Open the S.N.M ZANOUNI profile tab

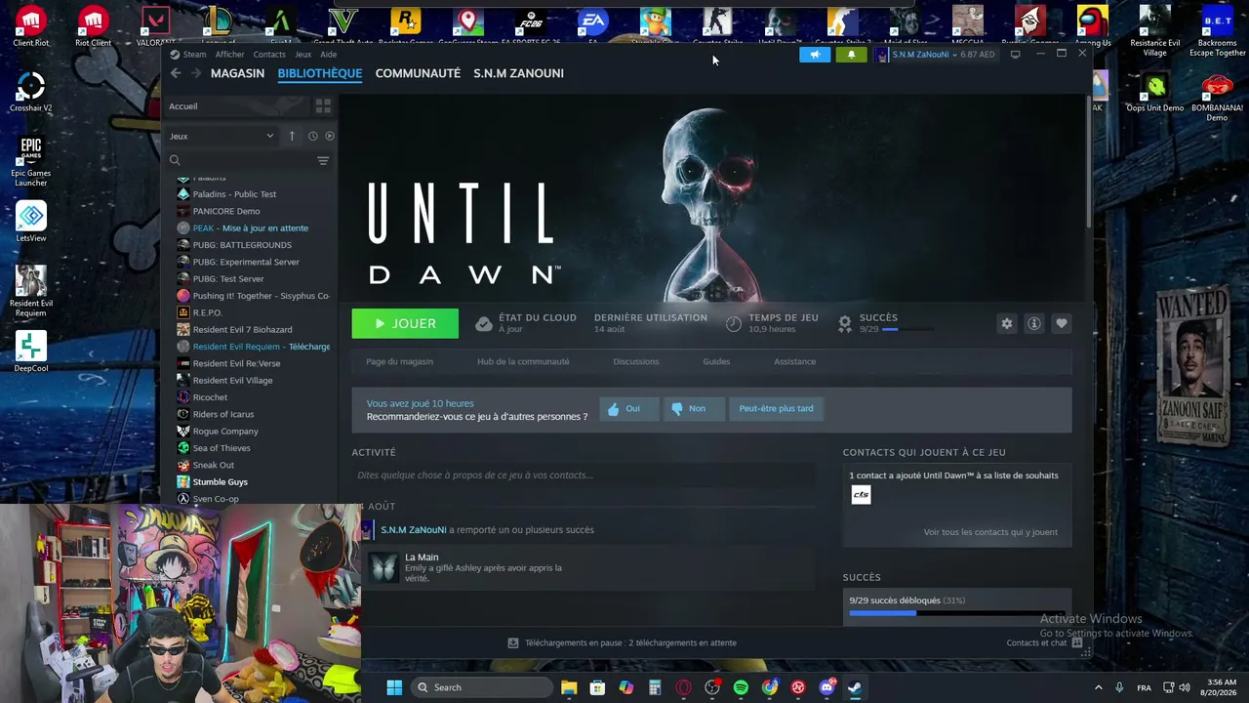518,73
